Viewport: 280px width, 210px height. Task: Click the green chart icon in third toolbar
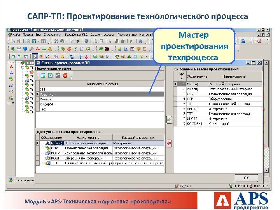click(x=95, y=57)
